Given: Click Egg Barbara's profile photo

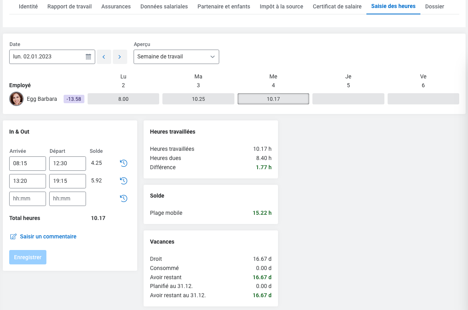Looking at the screenshot, I should click(16, 99).
